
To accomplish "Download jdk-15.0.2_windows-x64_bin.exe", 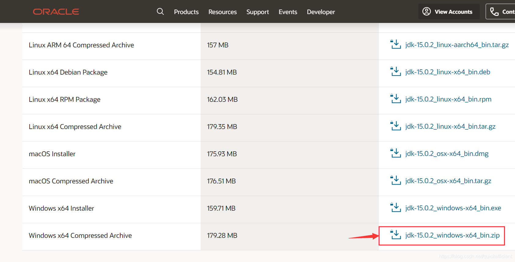I will [453, 208].
